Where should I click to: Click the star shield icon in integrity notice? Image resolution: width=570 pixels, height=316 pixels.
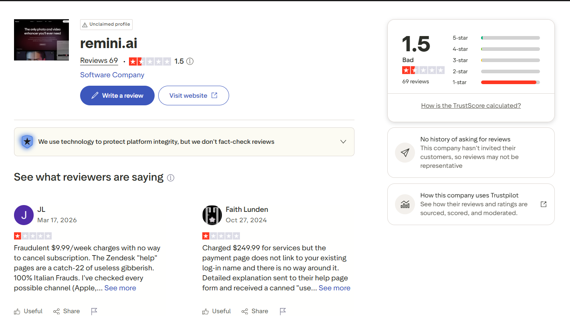[x=27, y=141]
